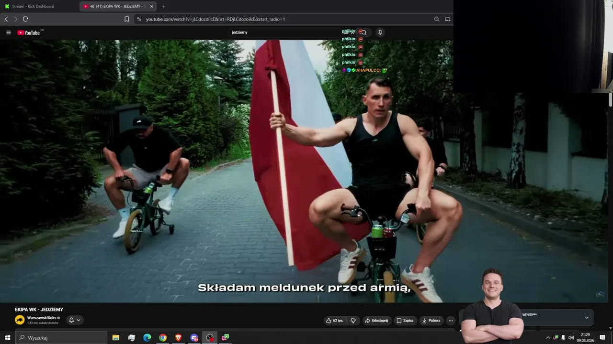
Task: Open File Explorer from the taskbar
Action: point(116,338)
